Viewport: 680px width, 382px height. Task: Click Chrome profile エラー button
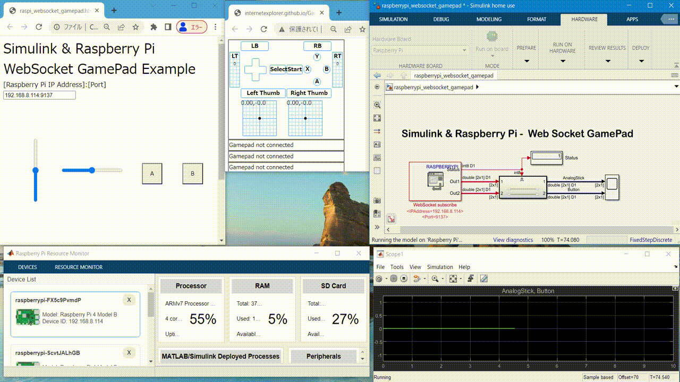coord(192,27)
